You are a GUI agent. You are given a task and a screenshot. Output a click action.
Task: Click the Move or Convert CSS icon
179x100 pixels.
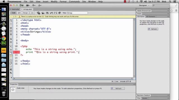click(11, 73)
